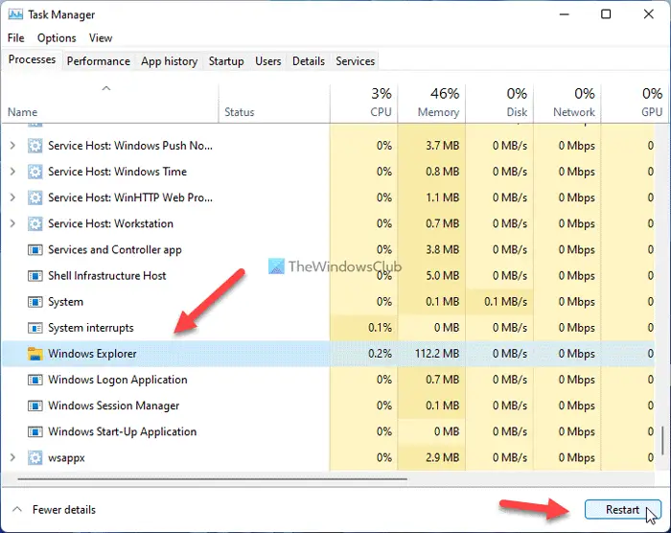Click the gear icon for Service Host: Workstation
The width and height of the screenshot is (671, 533).
point(35,223)
